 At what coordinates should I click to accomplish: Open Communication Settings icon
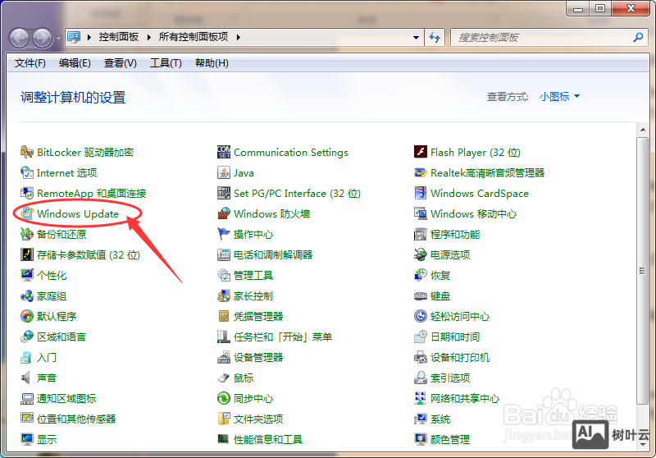(224, 152)
